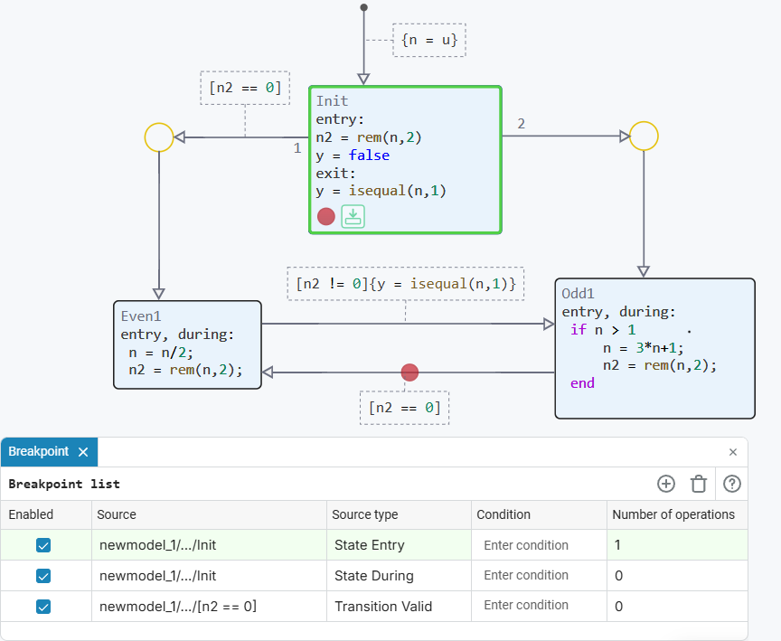The height and width of the screenshot is (641, 781).
Task: Click the [n2 == 0] label near Init
Action: coord(245,89)
